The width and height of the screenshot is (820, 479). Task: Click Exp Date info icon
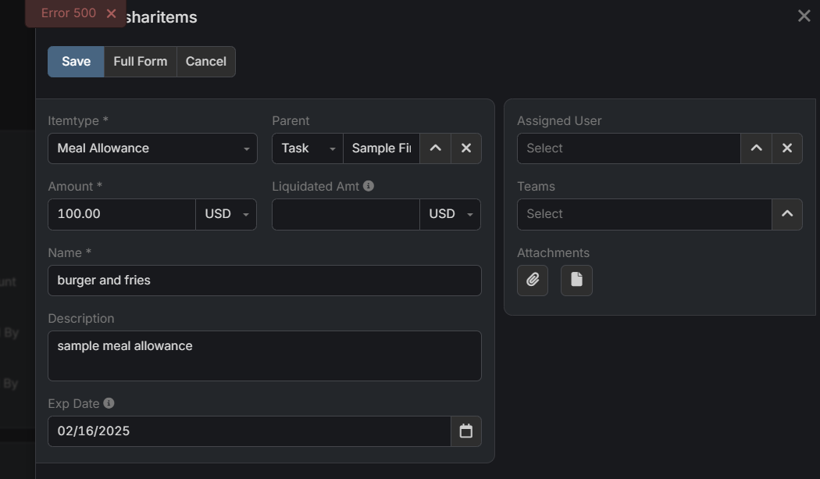[x=109, y=403]
